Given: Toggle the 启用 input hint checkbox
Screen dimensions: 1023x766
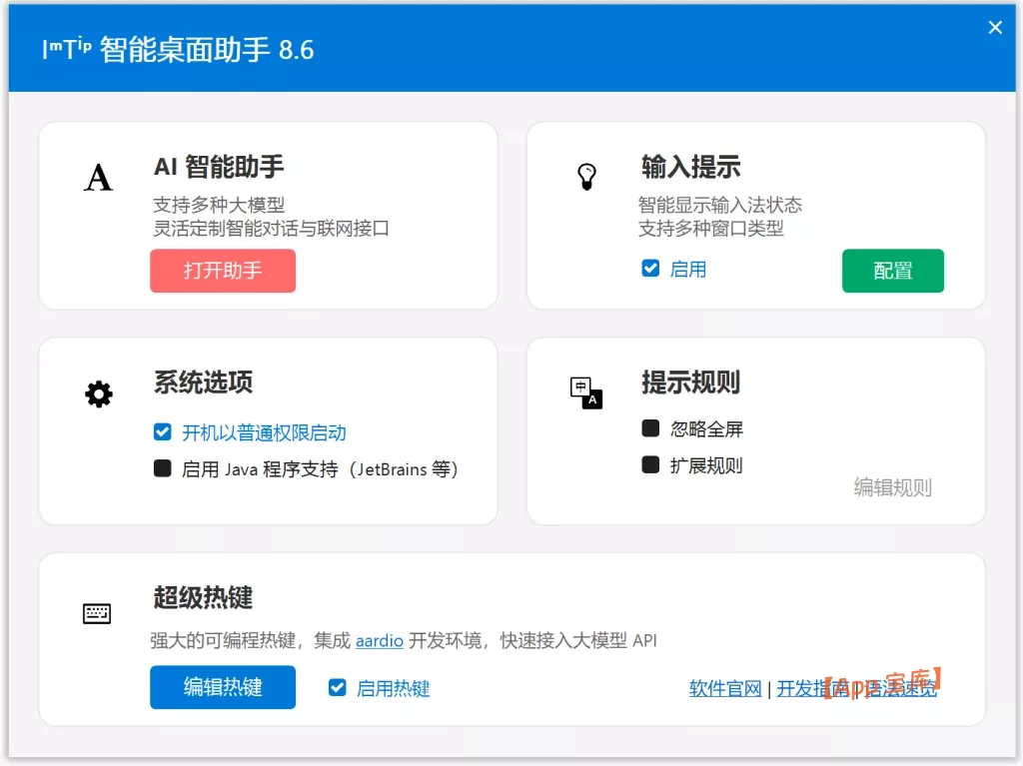Looking at the screenshot, I should [650, 269].
